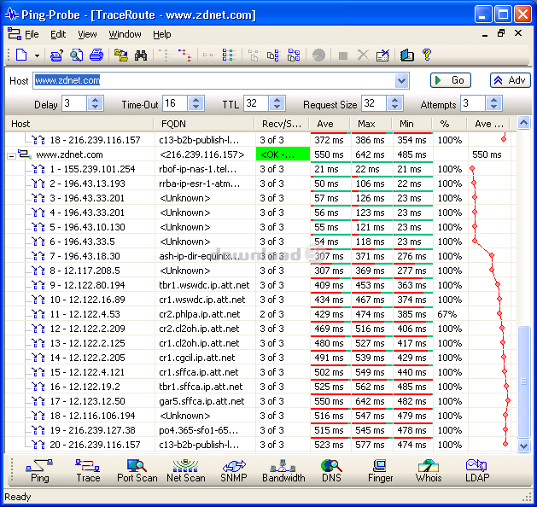Click the Print toolbar icon

pos(96,55)
